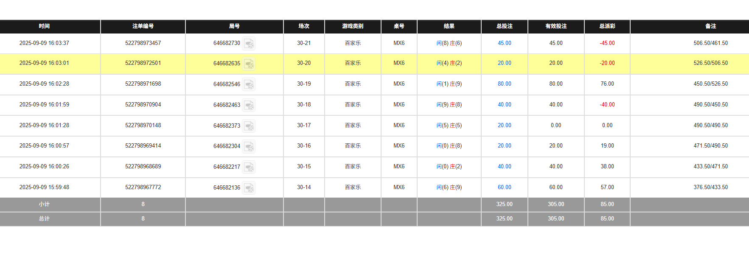Open the replay for round 646682463
Screen dimensions: 749x254
click(x=250, y=106)
